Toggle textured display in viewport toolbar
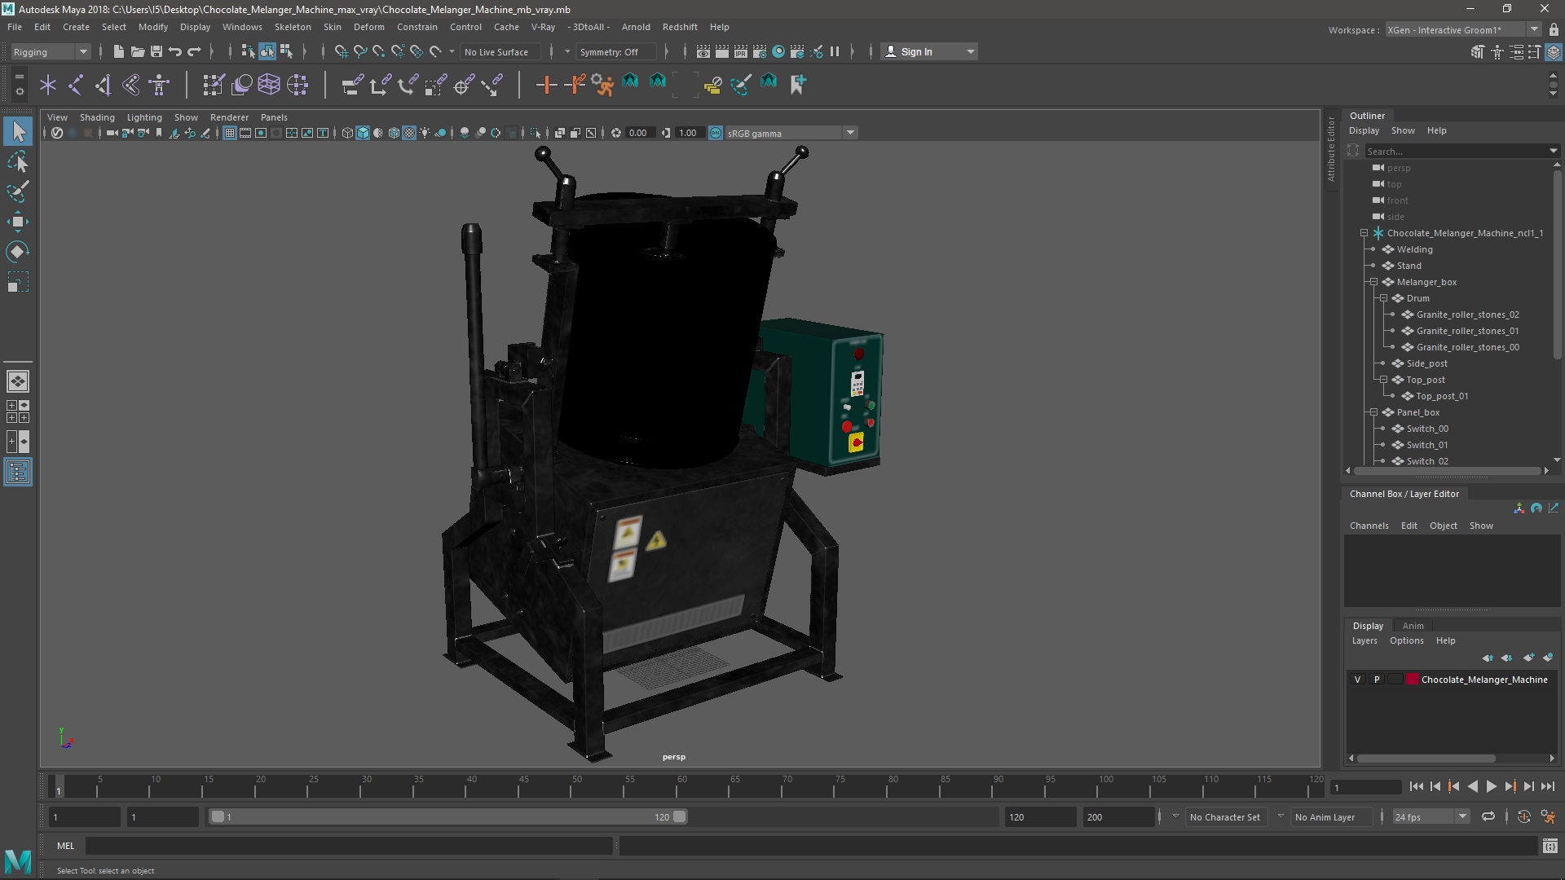1565x880 pixels. coord(409,133)
